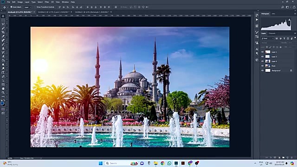Toggle layer filtering on/off switch
This screenshot has width=297, height=167.
click(295, 38)
